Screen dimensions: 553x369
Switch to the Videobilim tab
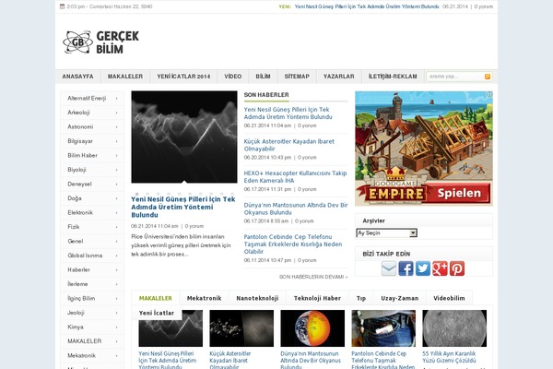click(x=449, y=298)
